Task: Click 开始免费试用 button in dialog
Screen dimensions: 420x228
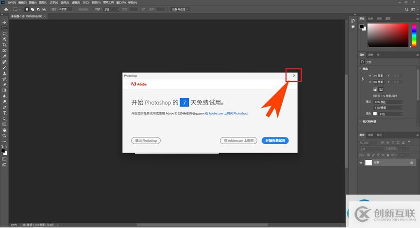Action: pyautogui.click(x=275, y=140)
